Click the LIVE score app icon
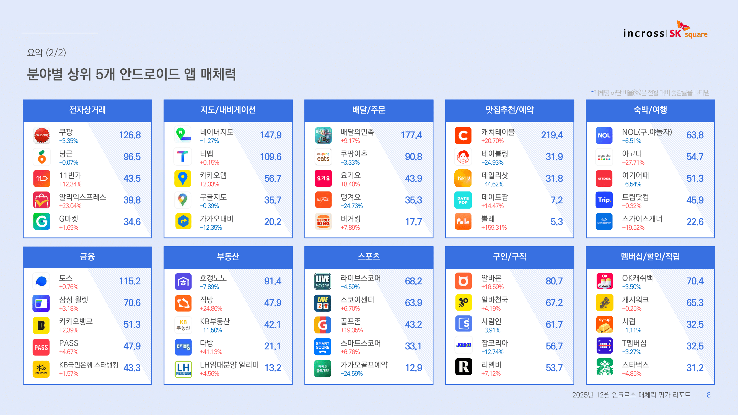This screenshot has height=415, width=738. 323,282
